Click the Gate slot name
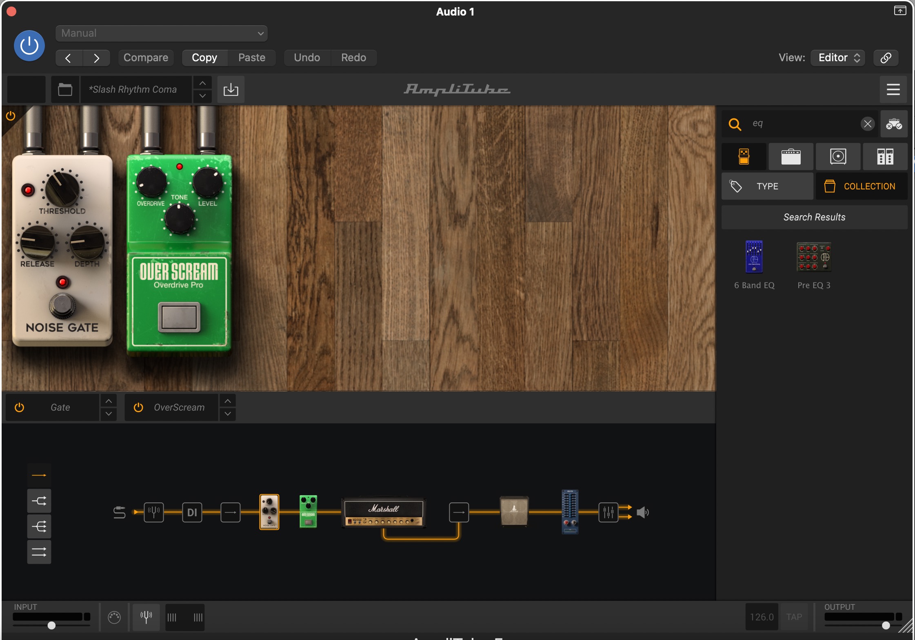915x640 pixels. (x=60, y=407)
